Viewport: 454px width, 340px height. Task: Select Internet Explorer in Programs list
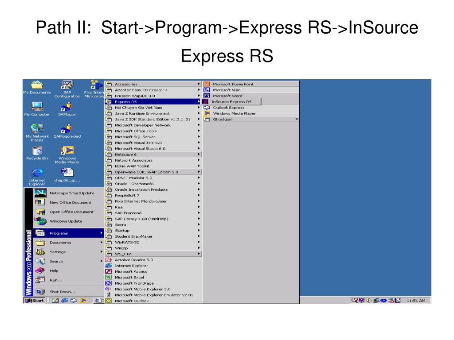153,266
